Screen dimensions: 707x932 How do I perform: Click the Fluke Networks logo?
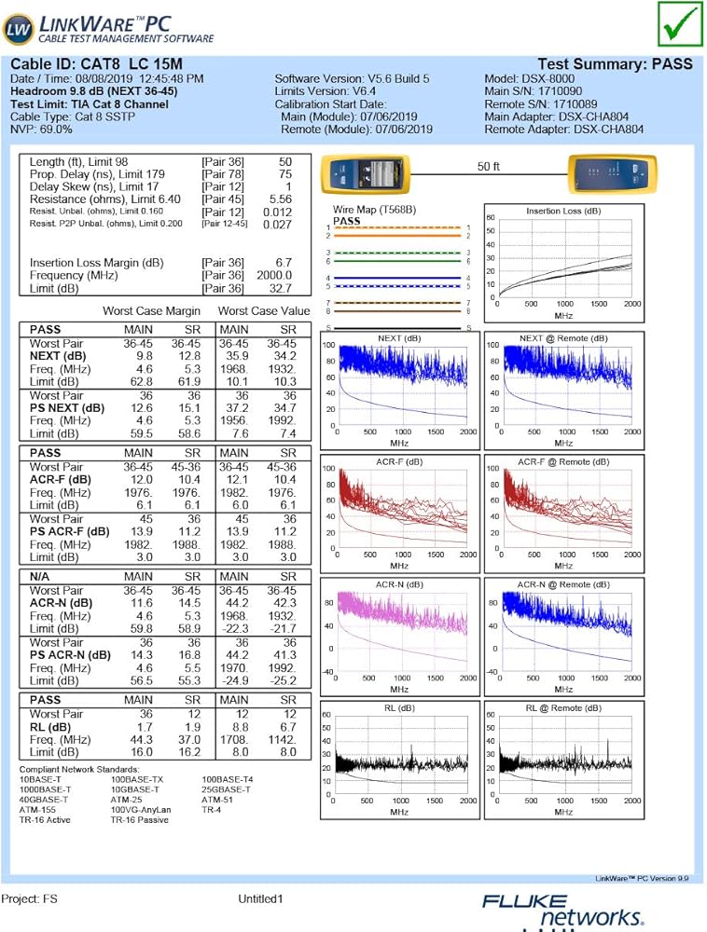pyautogui.click(x=562, y=911)
